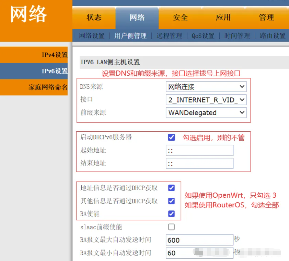Select 时间管理 from the submenu
This screenshot has height=261, width=289.
coord(237,35)
